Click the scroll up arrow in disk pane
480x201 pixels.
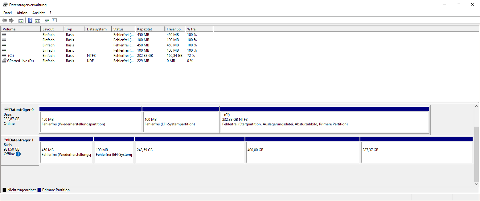pos(477,106)
